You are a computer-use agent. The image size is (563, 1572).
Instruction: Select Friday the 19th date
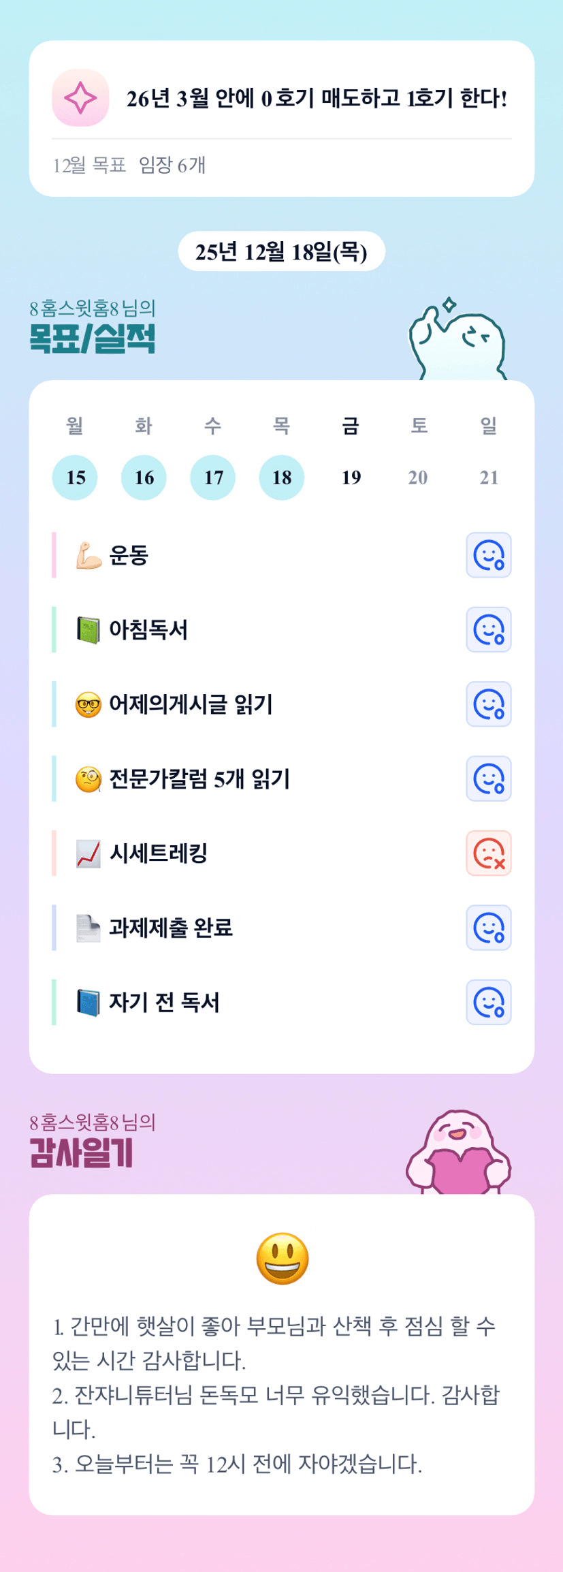(351, 477)
